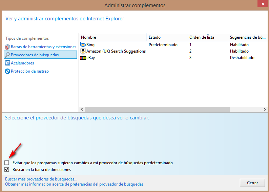Sort by the Orden de lista column
This screenshot has height=192, width=269.
point(207,37)
